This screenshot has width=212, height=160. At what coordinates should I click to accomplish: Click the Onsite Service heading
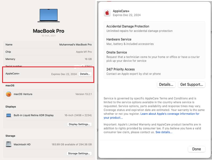(x=116, y=52)
